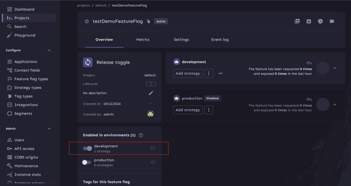Open the add tag icon

(x=331, y=21)
